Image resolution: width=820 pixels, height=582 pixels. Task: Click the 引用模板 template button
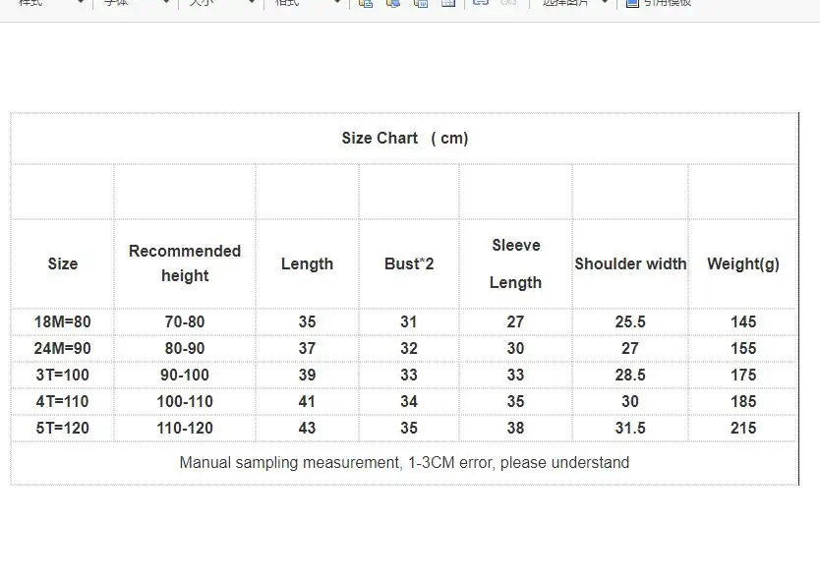659,3
